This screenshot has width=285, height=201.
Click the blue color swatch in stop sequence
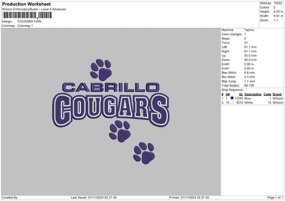click(x=232, y=98)
